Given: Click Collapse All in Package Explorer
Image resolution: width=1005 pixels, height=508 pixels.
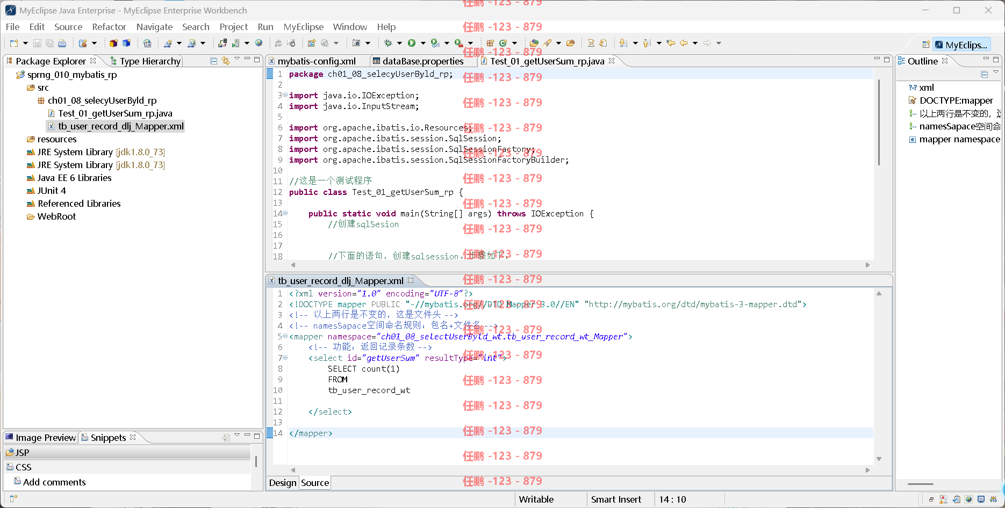Looking at the screenshot, I should [213, 61].
